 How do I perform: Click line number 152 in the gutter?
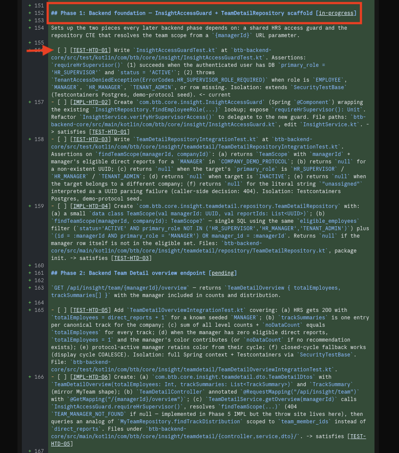click(x=39, y=13)
